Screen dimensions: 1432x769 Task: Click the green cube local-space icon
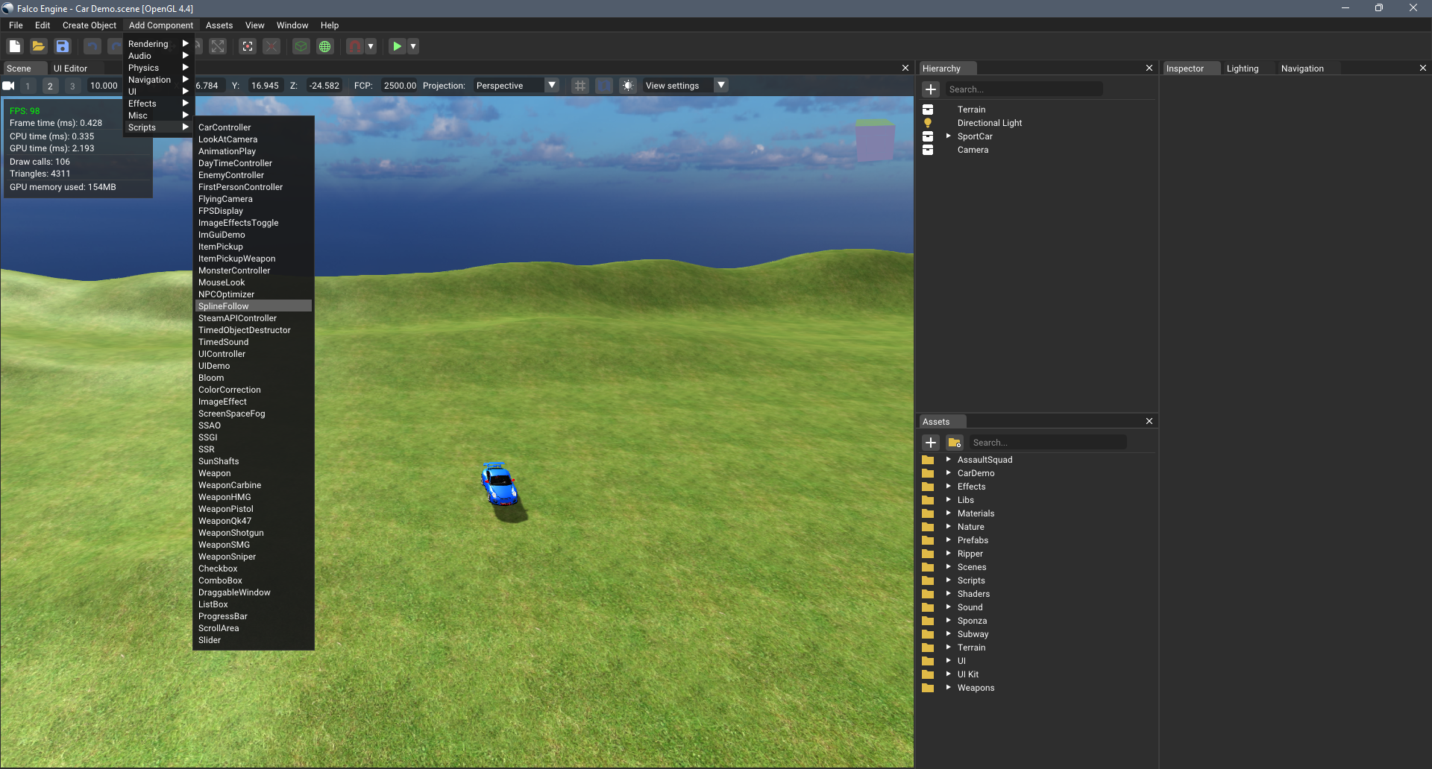[301, 46]
